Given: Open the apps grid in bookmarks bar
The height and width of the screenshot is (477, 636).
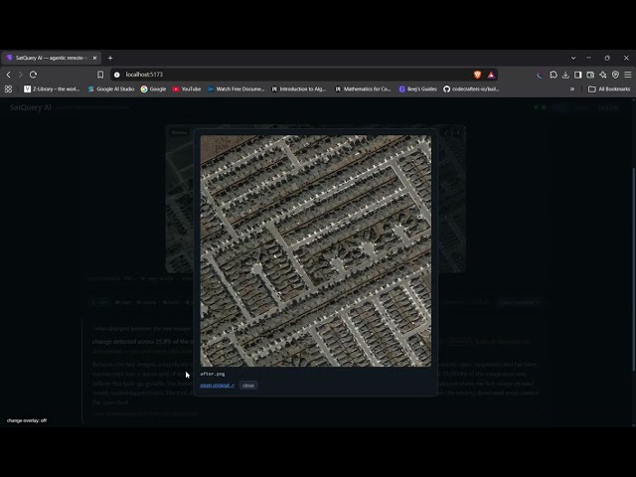Looking at the screenshot, I should [x=8, y=88].
